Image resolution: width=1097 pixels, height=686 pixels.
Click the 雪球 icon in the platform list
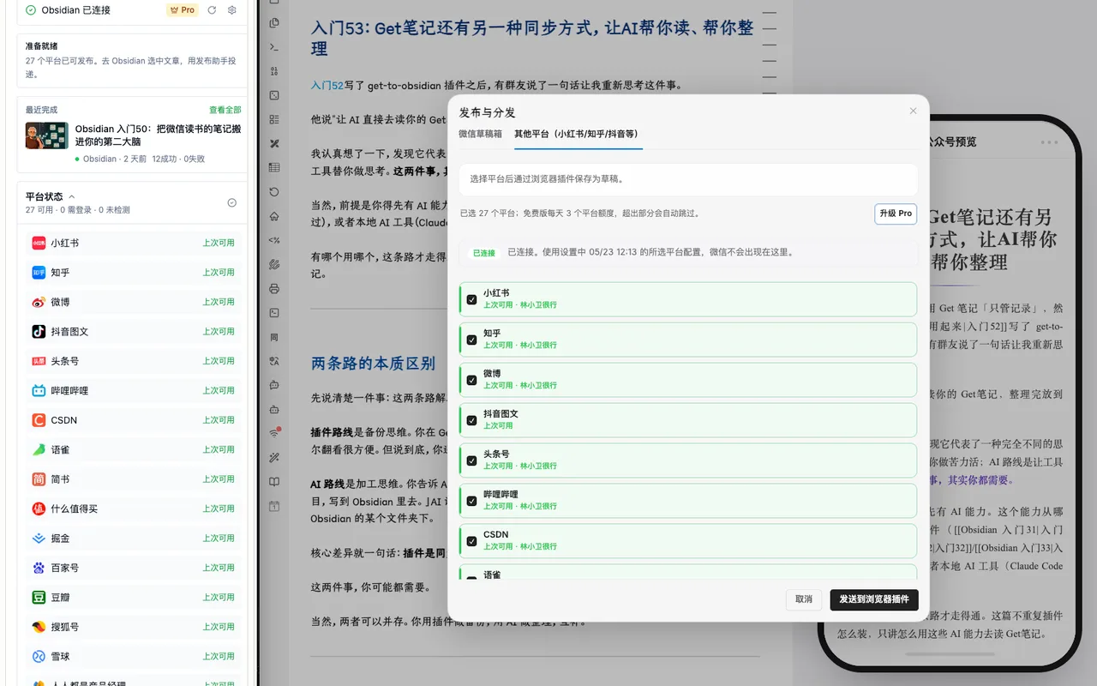39,656
